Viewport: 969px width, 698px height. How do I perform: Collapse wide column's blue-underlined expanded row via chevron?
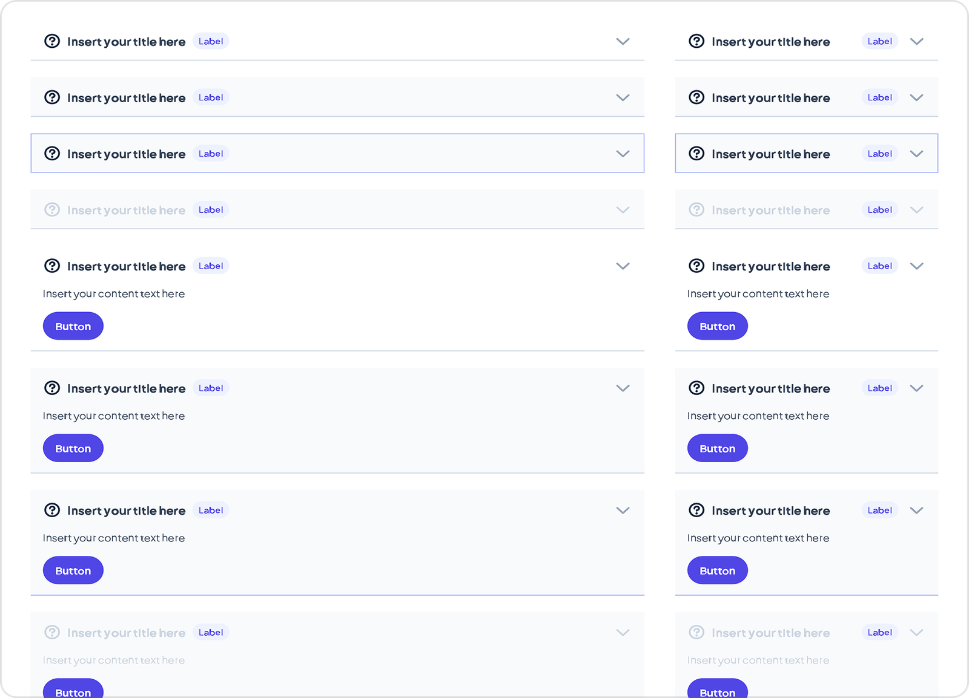pyautogui.click(x=623, y=511)
